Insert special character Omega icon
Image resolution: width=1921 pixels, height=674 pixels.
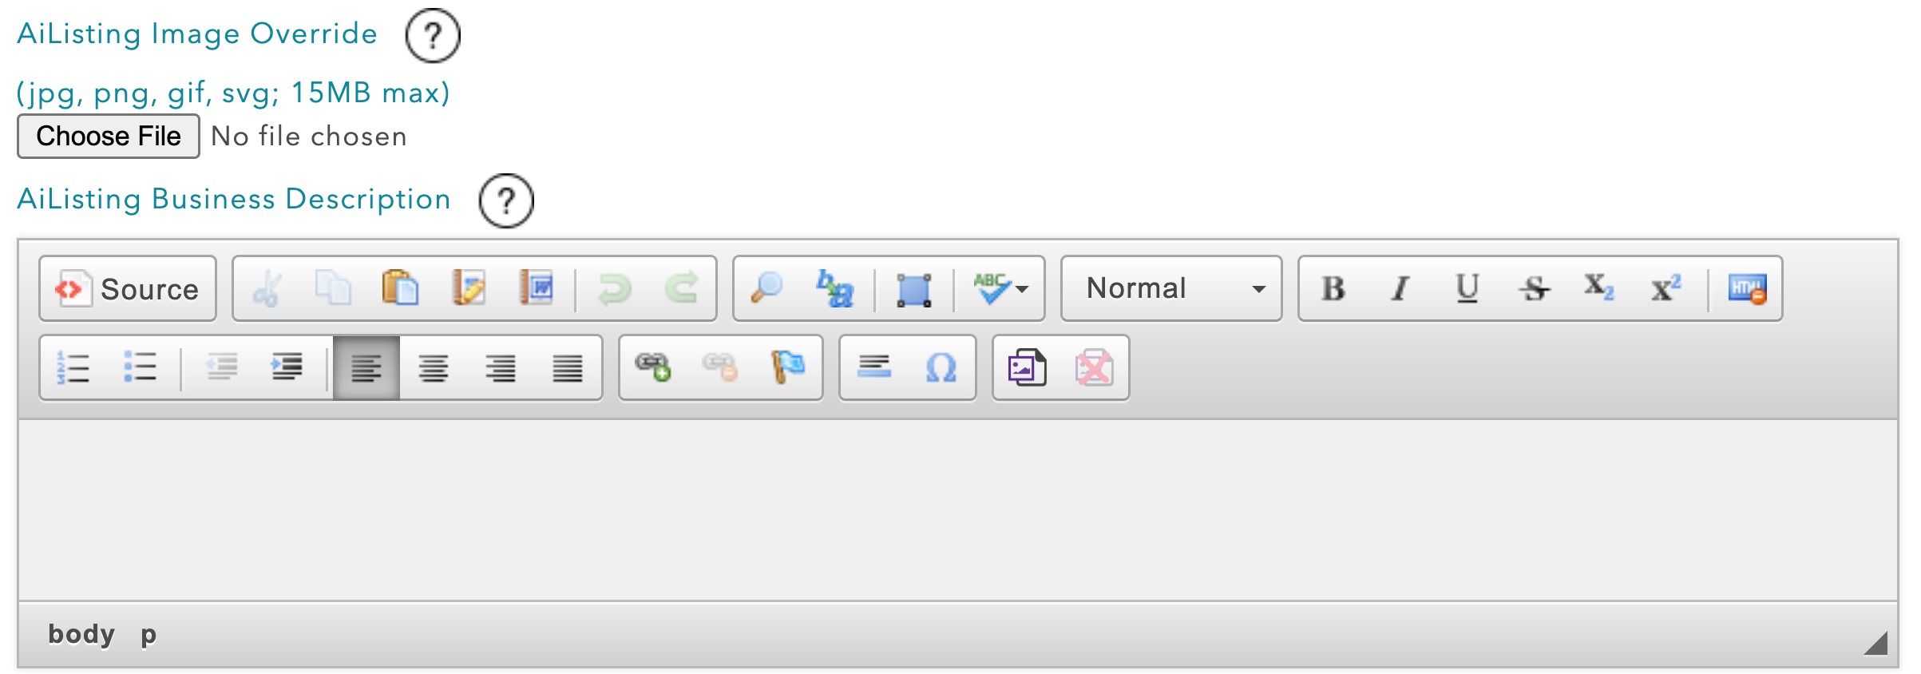[x=941, y=367]
